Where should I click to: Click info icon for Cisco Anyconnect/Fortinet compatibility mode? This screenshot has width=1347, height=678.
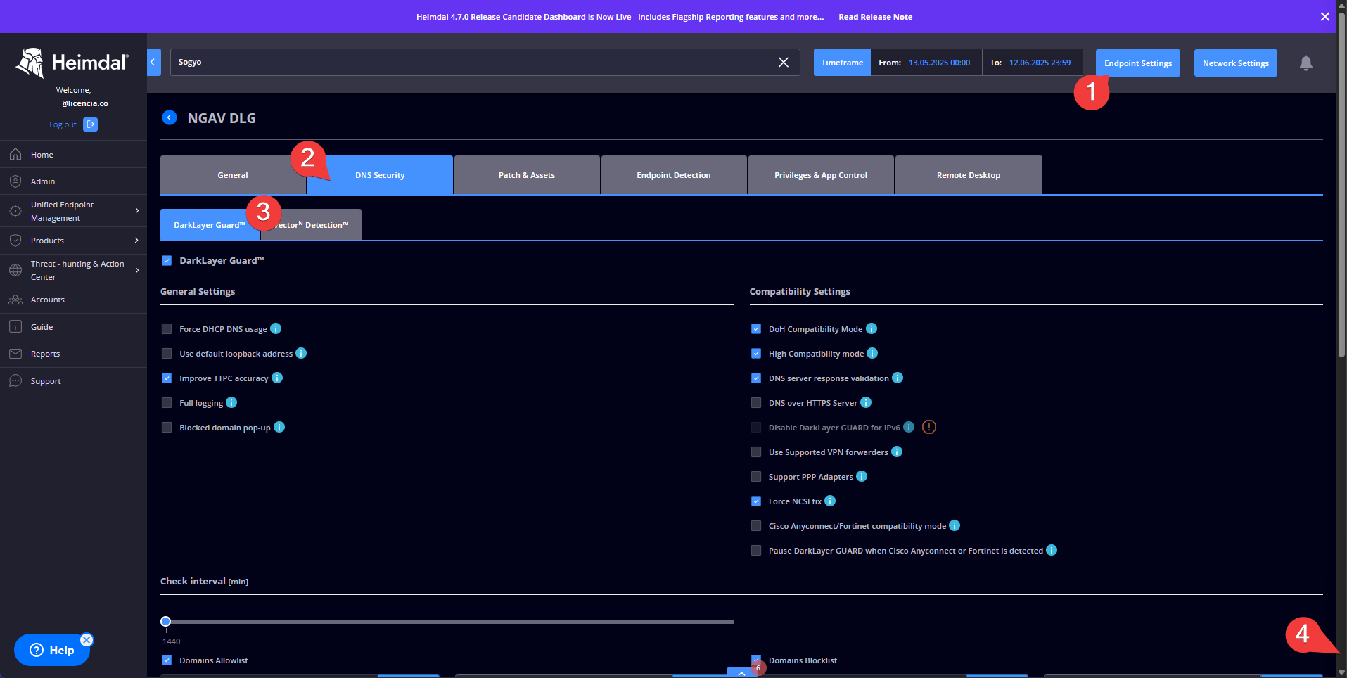[x=955, y=525]
